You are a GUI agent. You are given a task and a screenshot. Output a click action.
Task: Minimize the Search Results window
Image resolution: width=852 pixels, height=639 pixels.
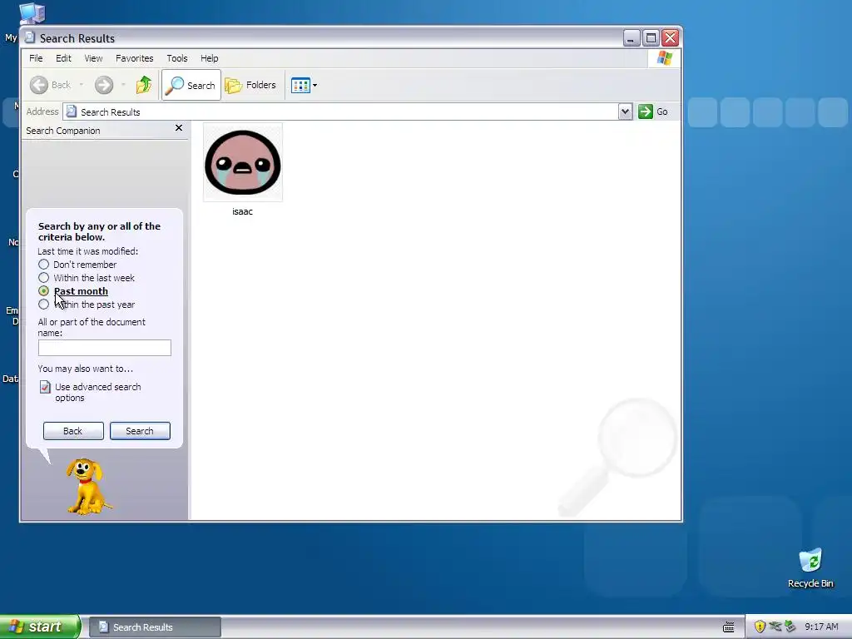click(632, 38)
